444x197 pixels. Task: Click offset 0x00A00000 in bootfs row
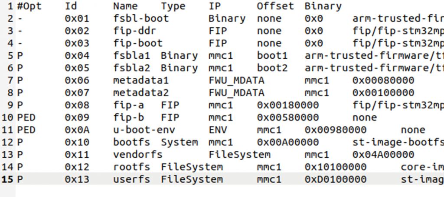click(288, 142)
